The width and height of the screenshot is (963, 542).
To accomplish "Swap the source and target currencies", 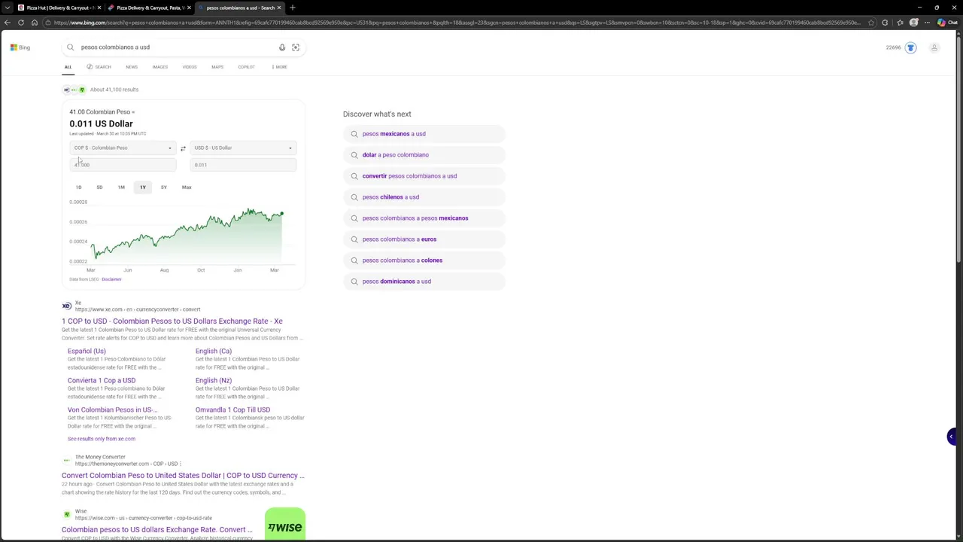I will (183, 148).
